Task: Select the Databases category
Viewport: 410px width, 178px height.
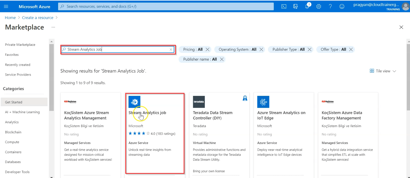Action: point(13,162)
